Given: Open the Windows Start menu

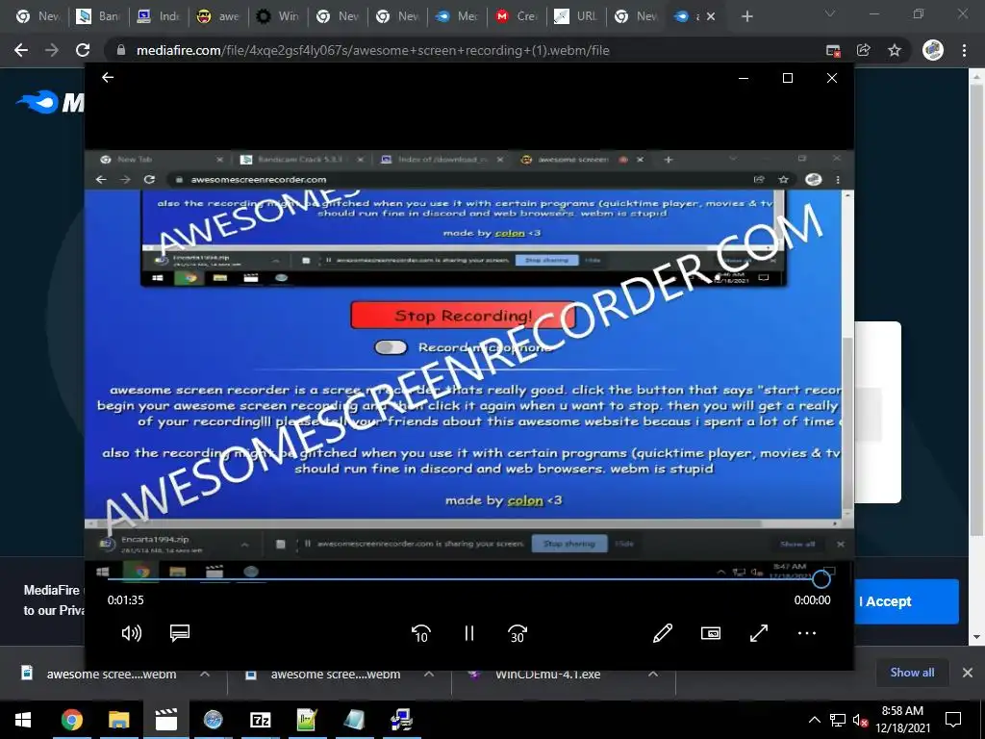Looking at the screenshot, I should [23, 720].
